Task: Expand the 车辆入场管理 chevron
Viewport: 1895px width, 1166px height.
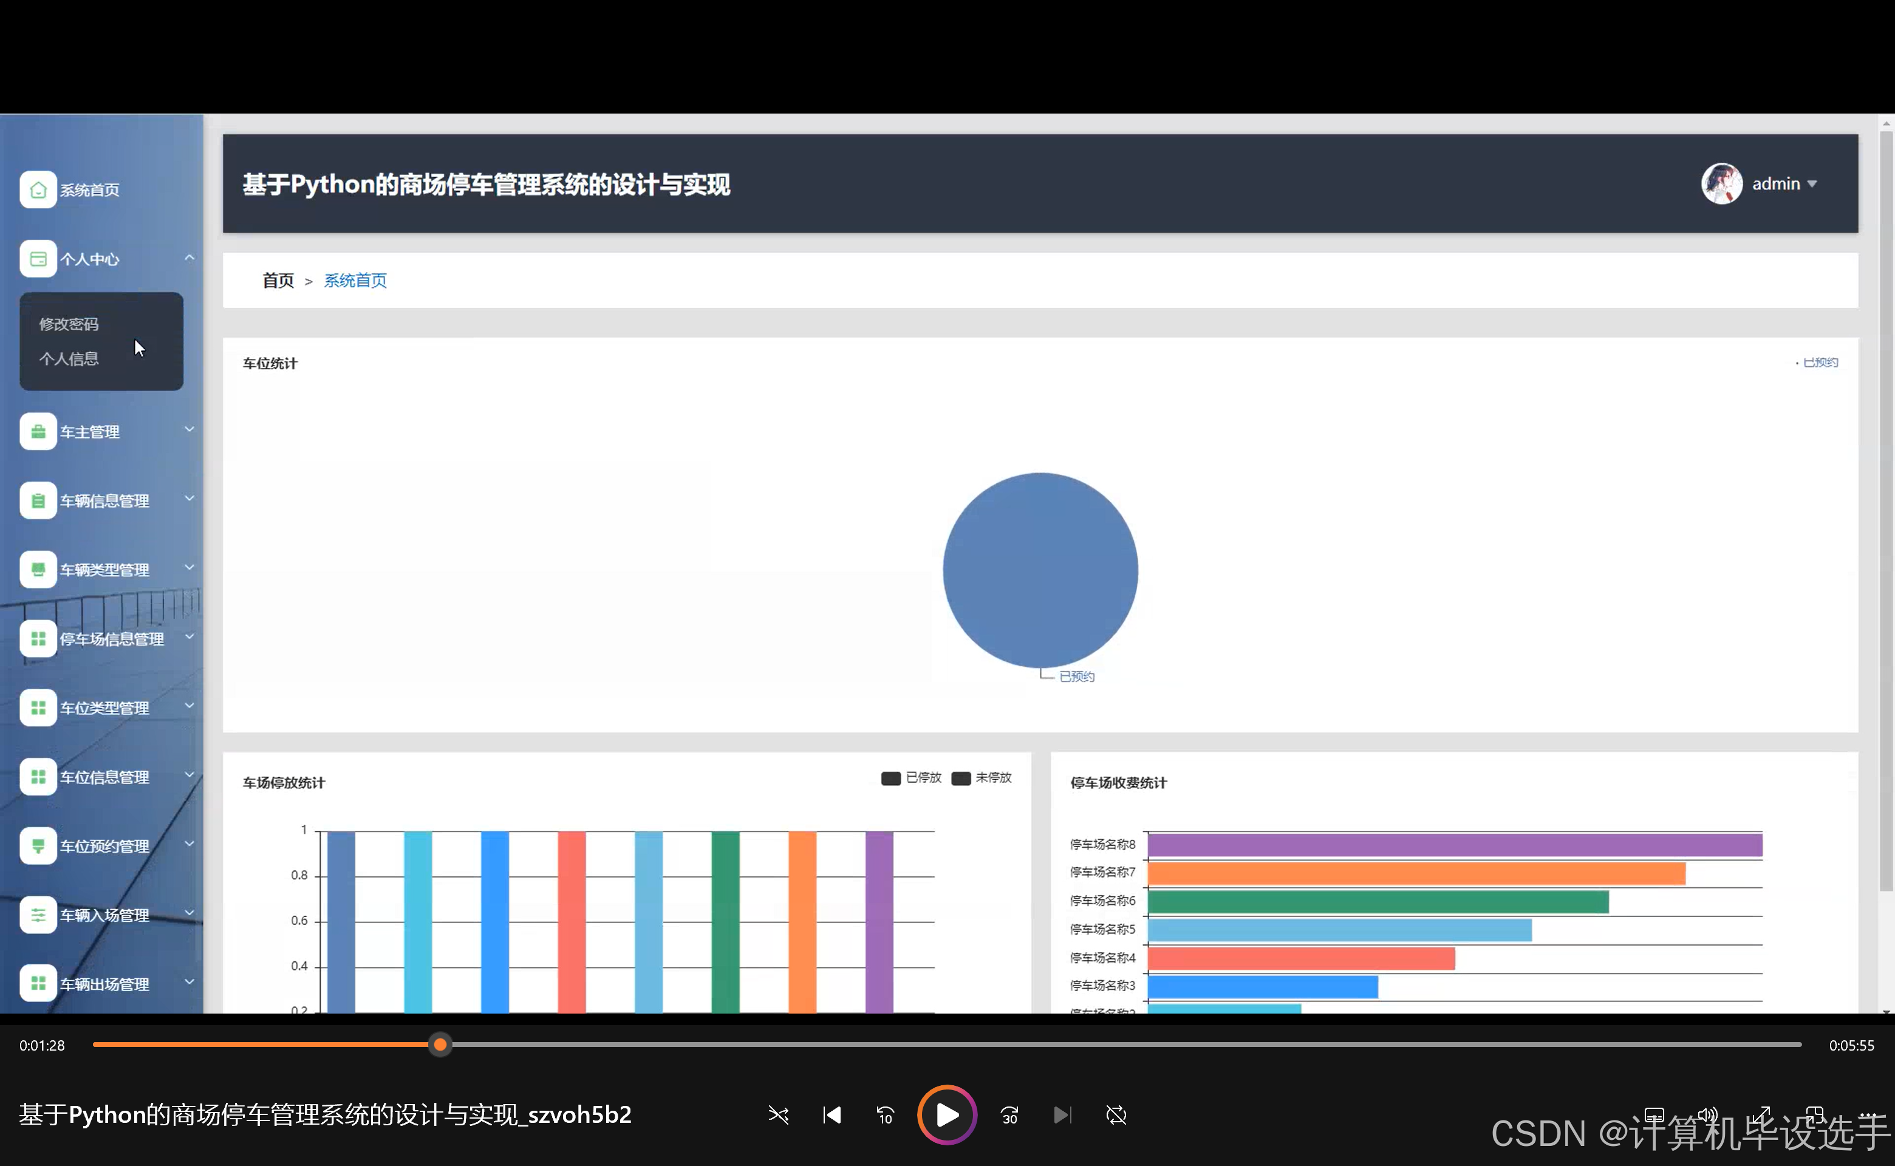Action: 189,912
